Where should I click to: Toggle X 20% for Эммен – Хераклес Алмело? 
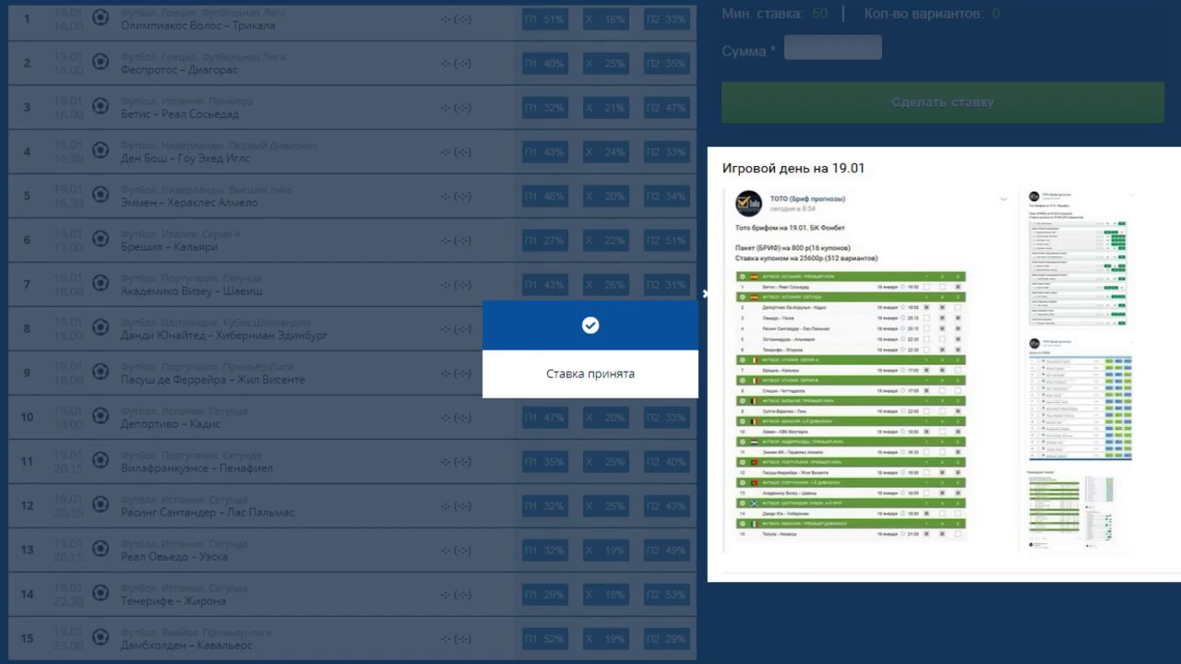[x=605, y=196]
